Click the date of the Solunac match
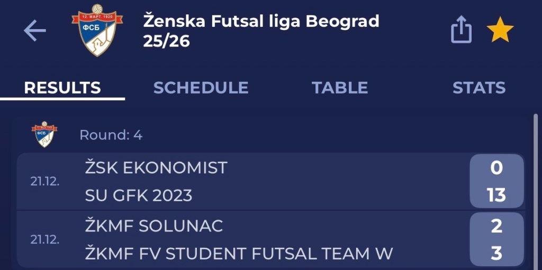Screen dimensions: 542x270 (44, 239)
